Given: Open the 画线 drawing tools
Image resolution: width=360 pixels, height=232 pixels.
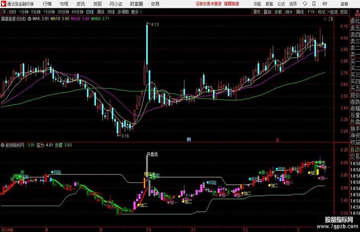Looking at the screenshot, I should (x=300, y=12).
